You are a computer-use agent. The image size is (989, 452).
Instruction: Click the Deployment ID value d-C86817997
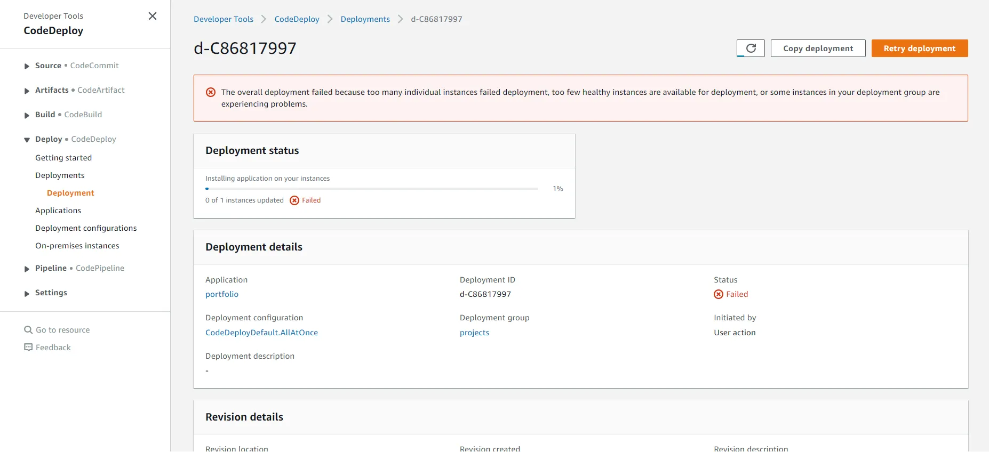(485, 294)
